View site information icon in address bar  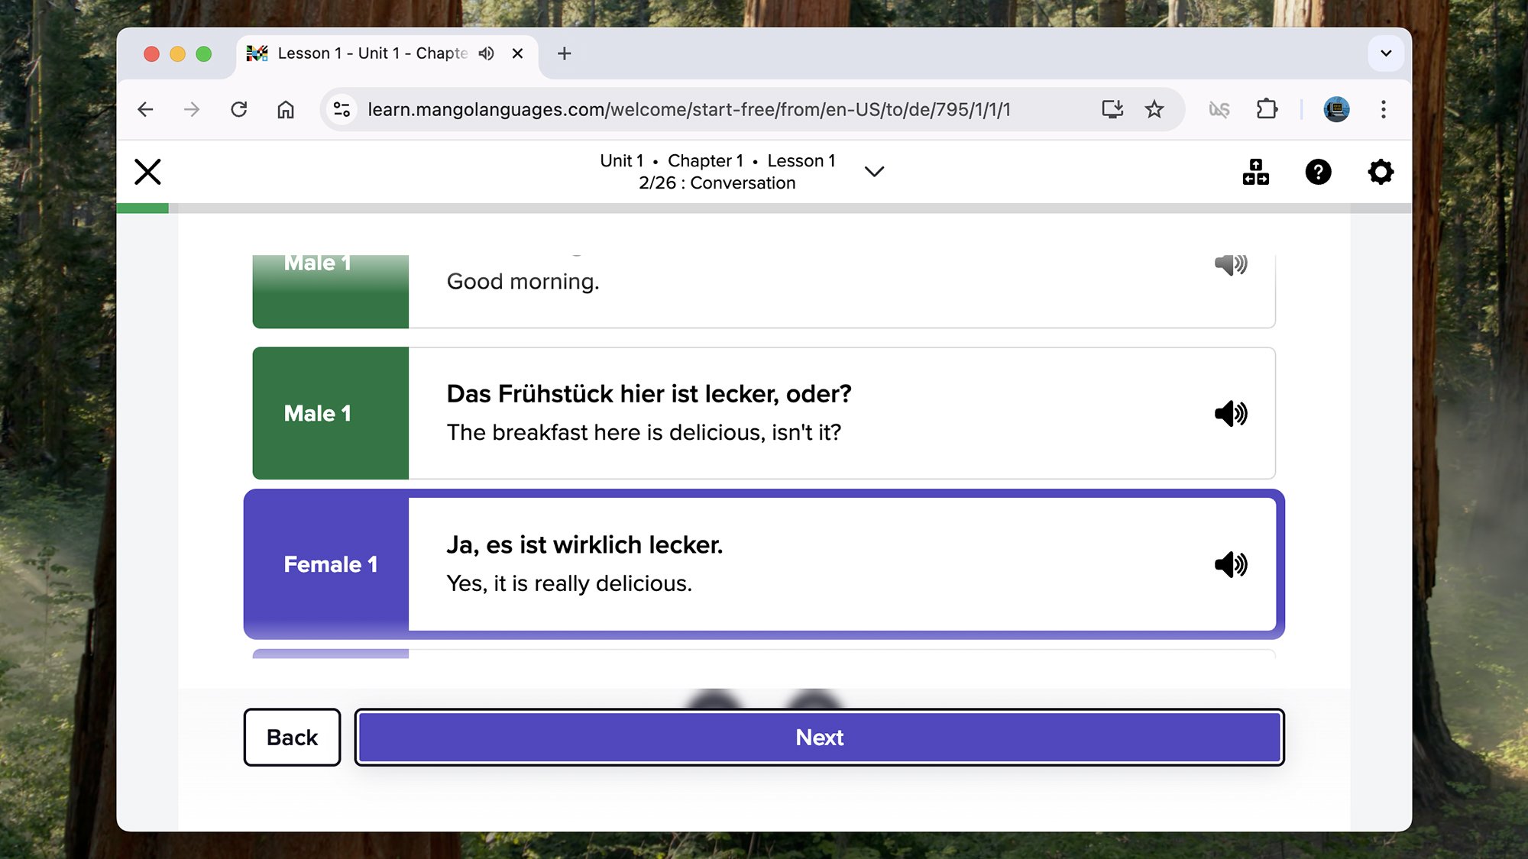tap(342, 109)
